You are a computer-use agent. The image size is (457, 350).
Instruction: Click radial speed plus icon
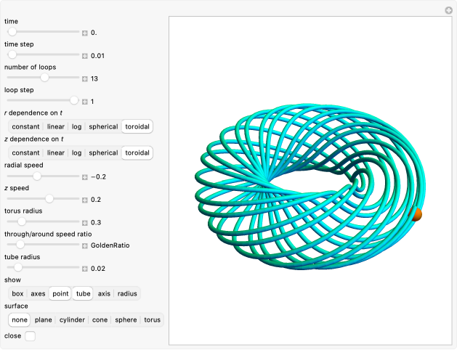(85, 176)
